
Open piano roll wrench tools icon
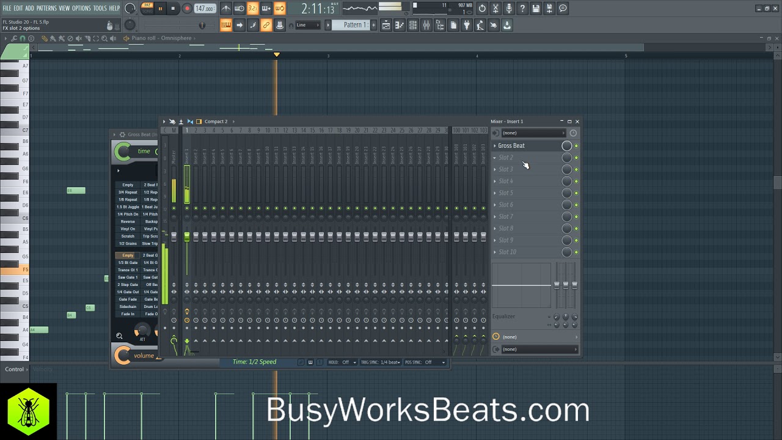(15, 38)
